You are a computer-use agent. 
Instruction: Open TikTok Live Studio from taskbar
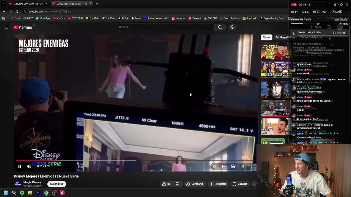click(62, 193)
